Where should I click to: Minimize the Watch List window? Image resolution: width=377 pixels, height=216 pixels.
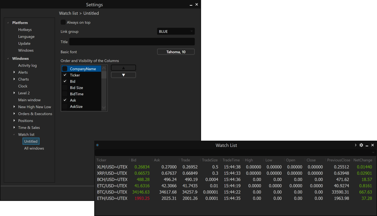[x=367, y=145]
